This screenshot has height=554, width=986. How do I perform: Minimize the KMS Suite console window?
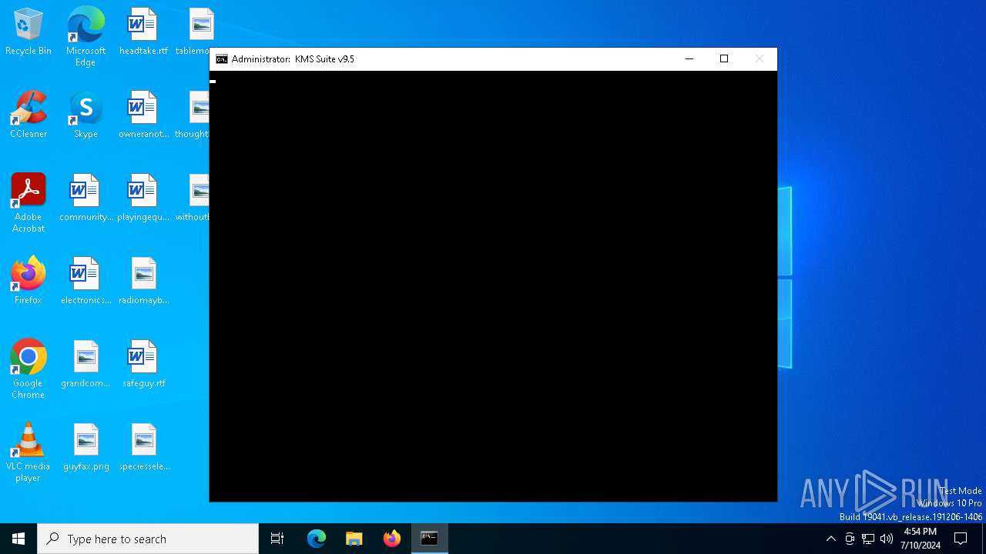(689, 59)
